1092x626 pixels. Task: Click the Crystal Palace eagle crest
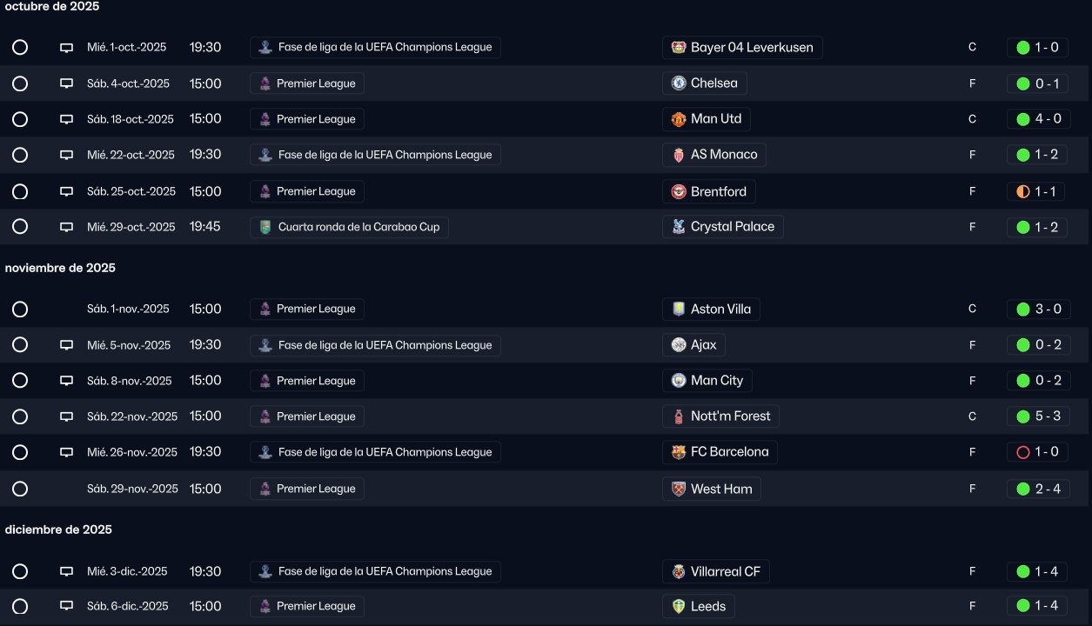(x=679, y=227)
